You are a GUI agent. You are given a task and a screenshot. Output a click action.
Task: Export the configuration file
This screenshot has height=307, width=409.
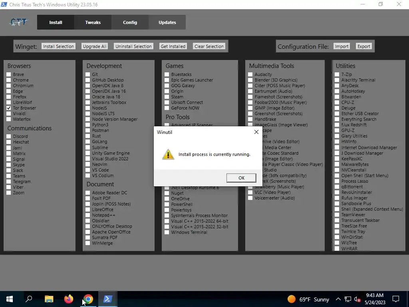[x=364, y=46]
